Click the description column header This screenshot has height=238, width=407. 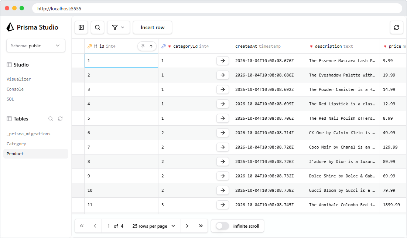[343, 46]
